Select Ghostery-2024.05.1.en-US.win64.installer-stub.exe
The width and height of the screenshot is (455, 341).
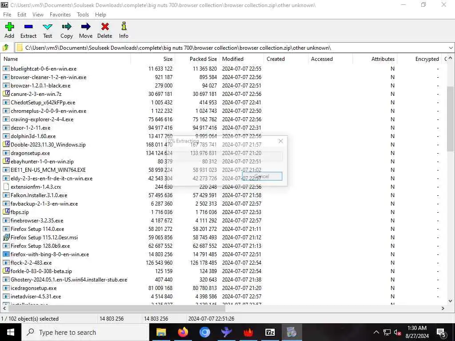pyautogui.click(x=69, y=280)
